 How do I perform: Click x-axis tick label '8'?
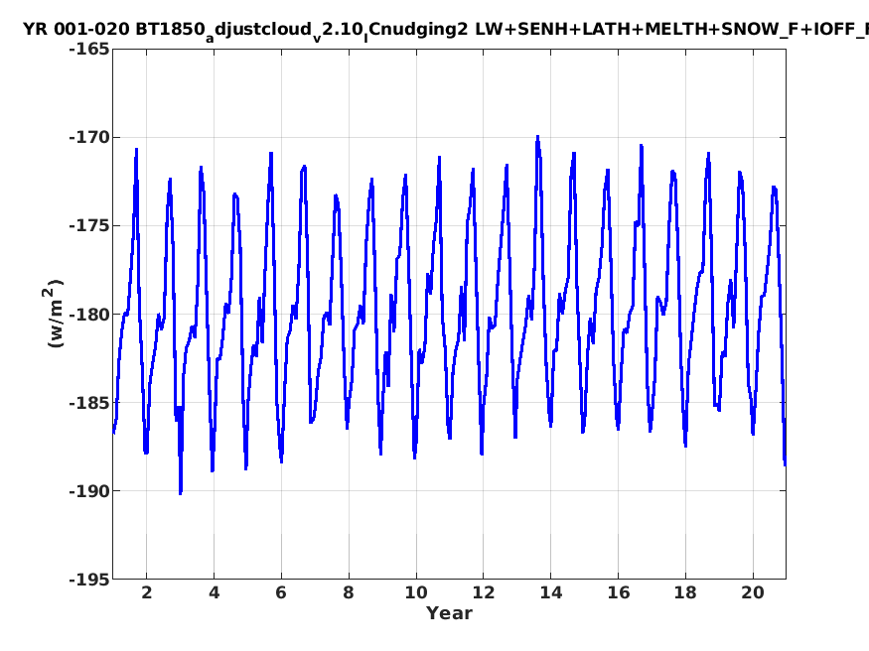click(x=349, y=592)
